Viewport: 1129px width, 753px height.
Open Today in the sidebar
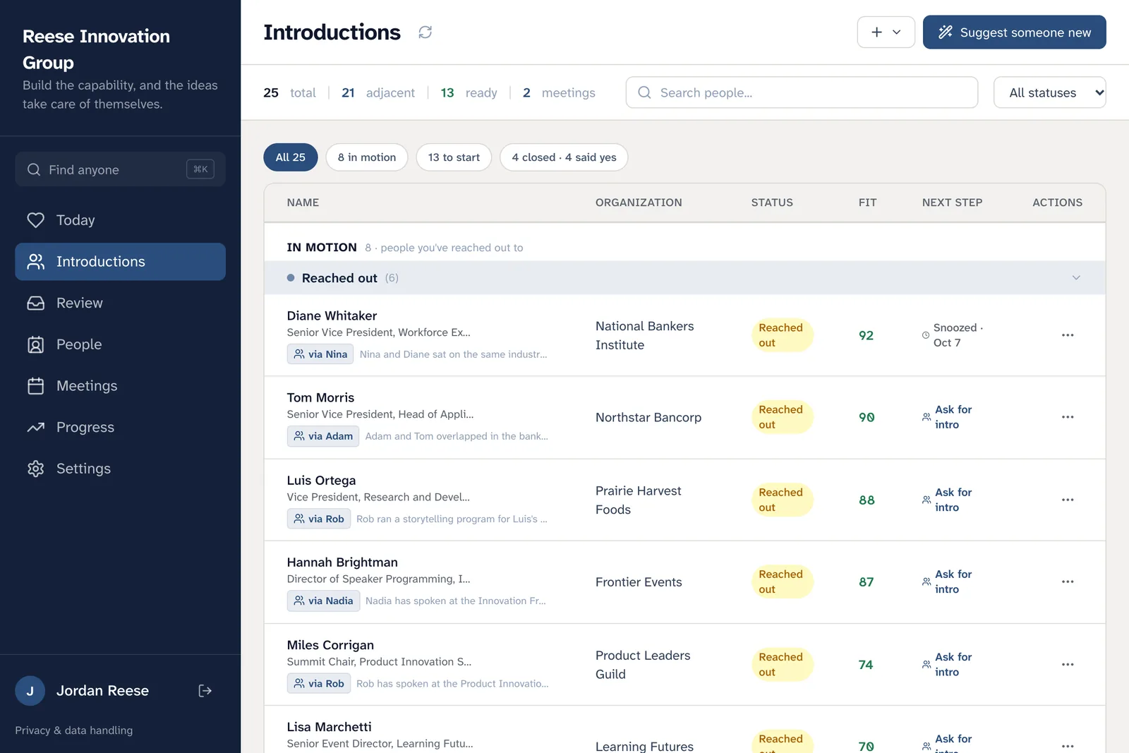(120, 220)
